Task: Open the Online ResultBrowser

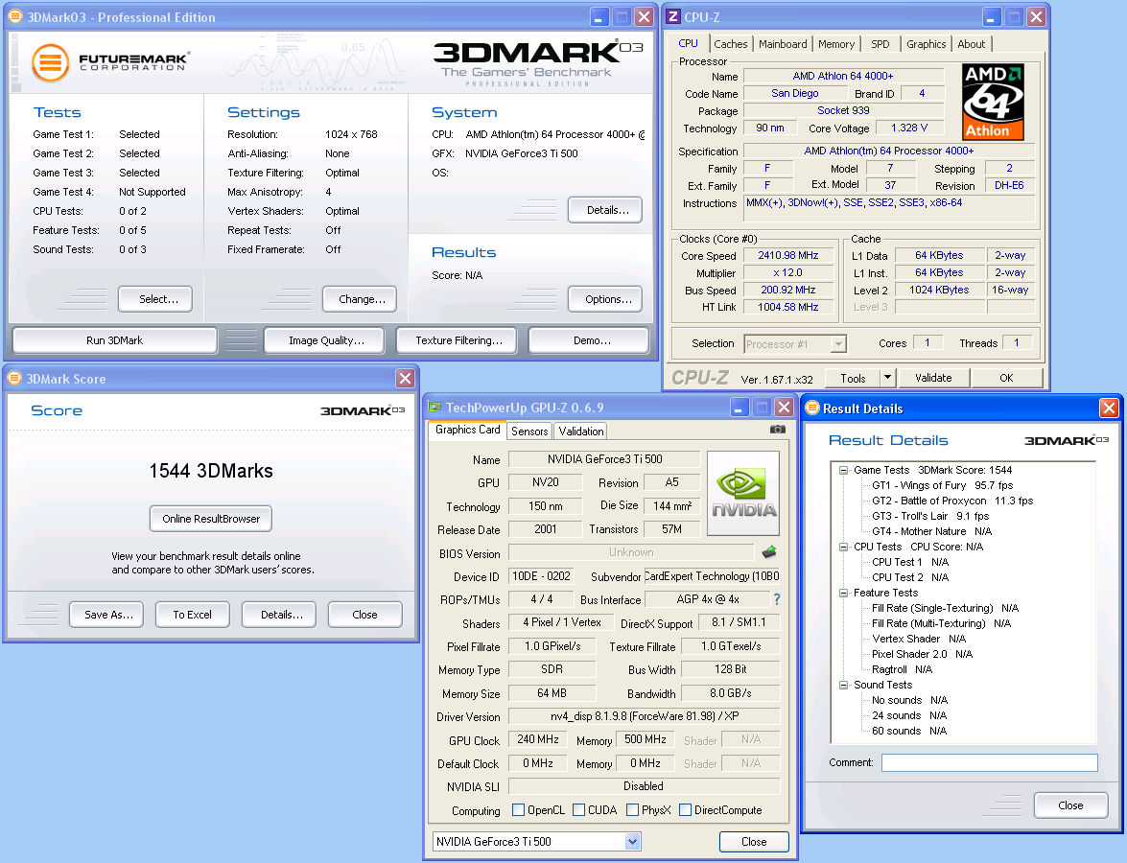Action: (211, 519)
